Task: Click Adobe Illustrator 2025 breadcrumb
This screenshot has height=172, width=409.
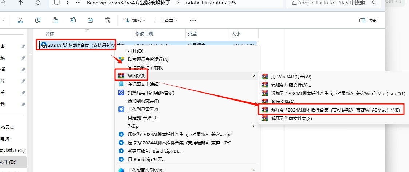Action: (211, 3)
